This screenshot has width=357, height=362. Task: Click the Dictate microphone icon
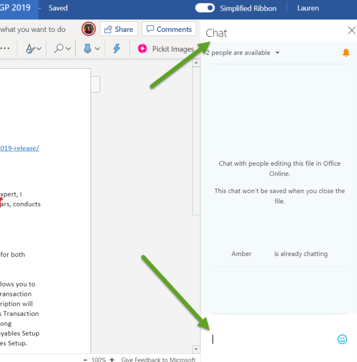(x=88, y=49)
